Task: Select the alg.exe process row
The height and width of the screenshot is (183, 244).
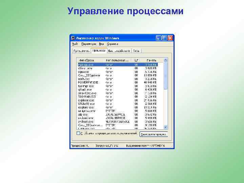Action: (118, 115)
